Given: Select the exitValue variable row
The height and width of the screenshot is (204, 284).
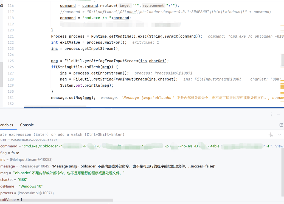Looking at the screenshot, I should point(8,200).
